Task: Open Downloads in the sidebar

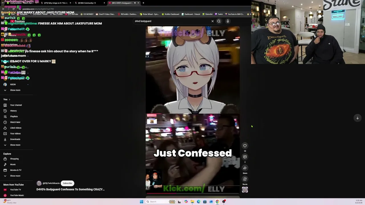Action: click(15, 139)
